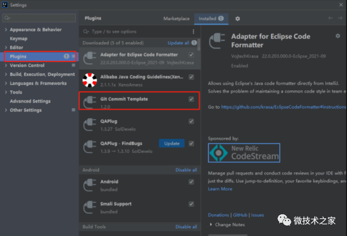This screenshot has height=236, width=347.
Task: Click the update badge on the Plugins sidebar row
Action: pos(66,56)
